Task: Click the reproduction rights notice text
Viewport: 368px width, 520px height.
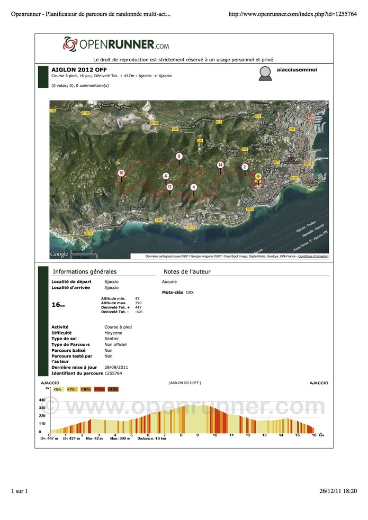Action: [184, 60]
